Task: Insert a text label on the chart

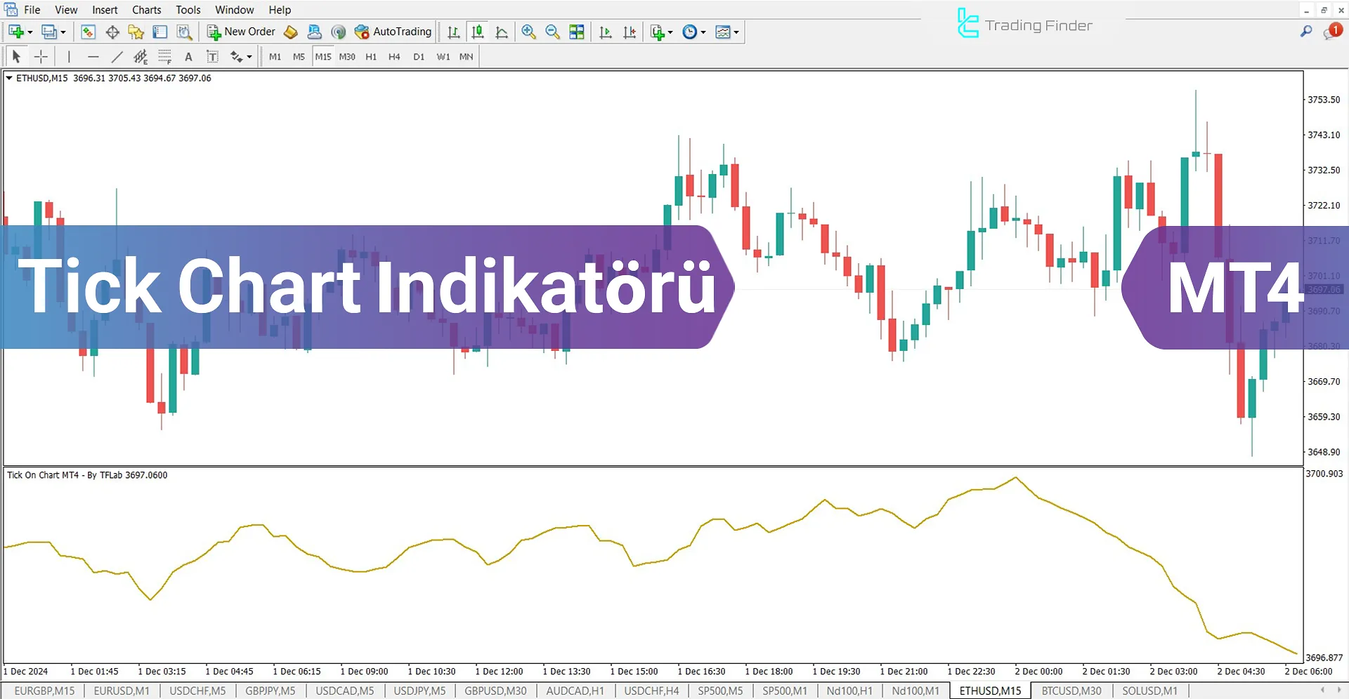Action: (x=212, y=56)
